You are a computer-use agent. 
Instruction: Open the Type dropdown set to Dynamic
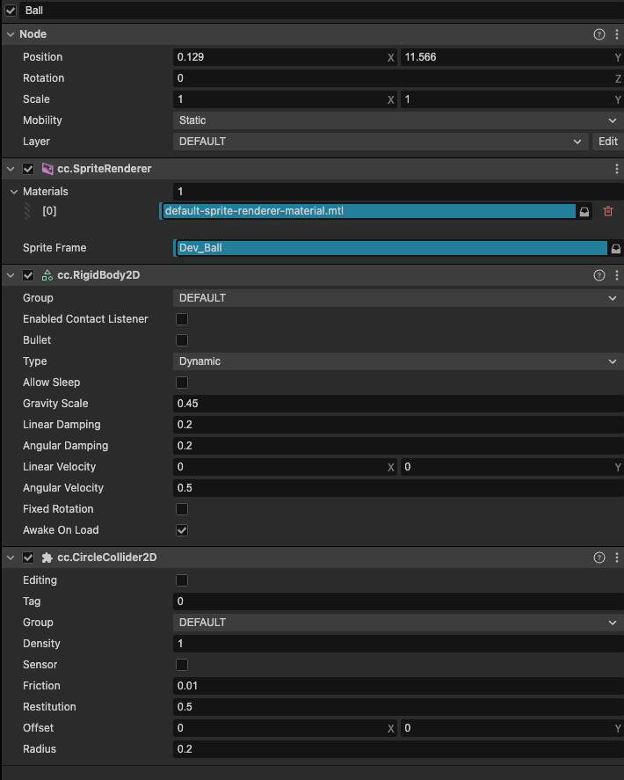point(398,361)
